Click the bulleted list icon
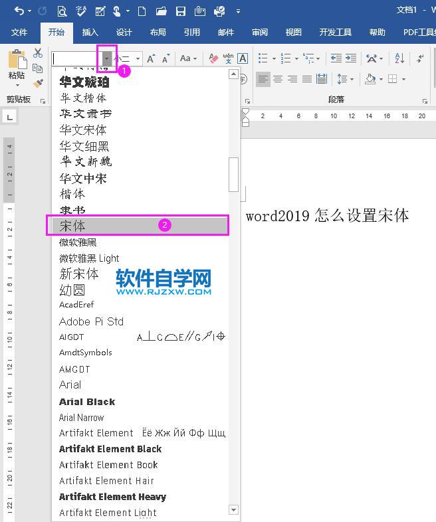436x522 pixels. click(263, 58)
